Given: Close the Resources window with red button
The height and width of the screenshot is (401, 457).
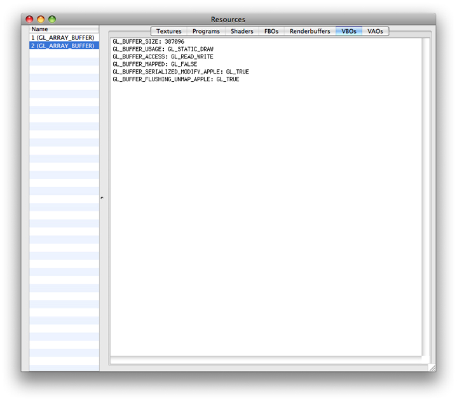Looking at the screenshot, I should pos(29,20).
